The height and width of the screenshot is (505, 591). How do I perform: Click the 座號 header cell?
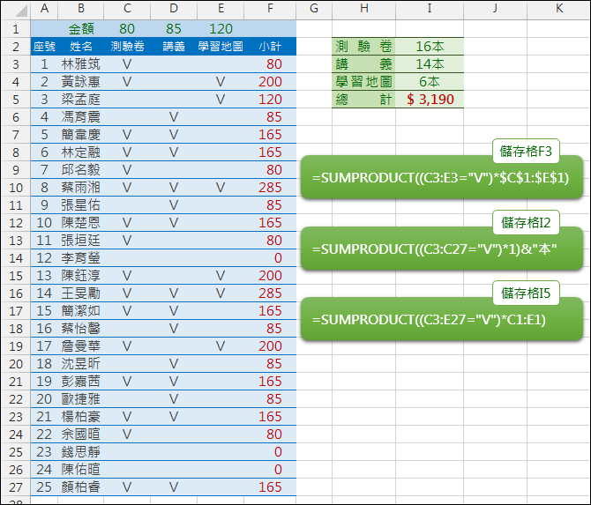click(x=44, y=47)
